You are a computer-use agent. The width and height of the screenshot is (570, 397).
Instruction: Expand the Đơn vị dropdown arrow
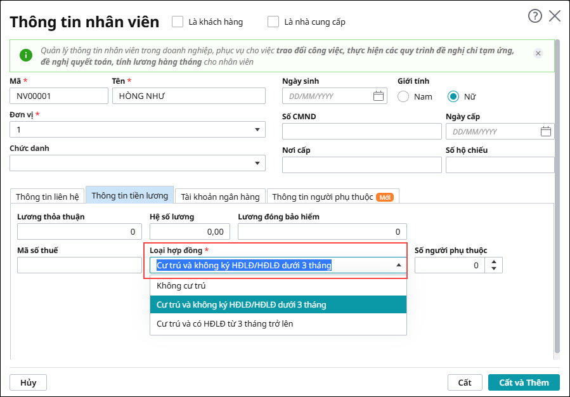[x=257, y=130]
